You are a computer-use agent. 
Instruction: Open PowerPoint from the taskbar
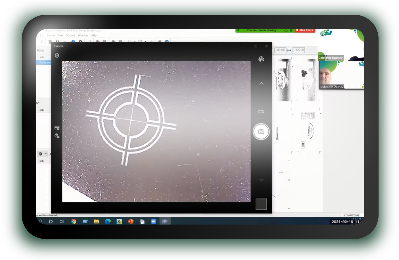pyautogui.click(x=131, y=221)
